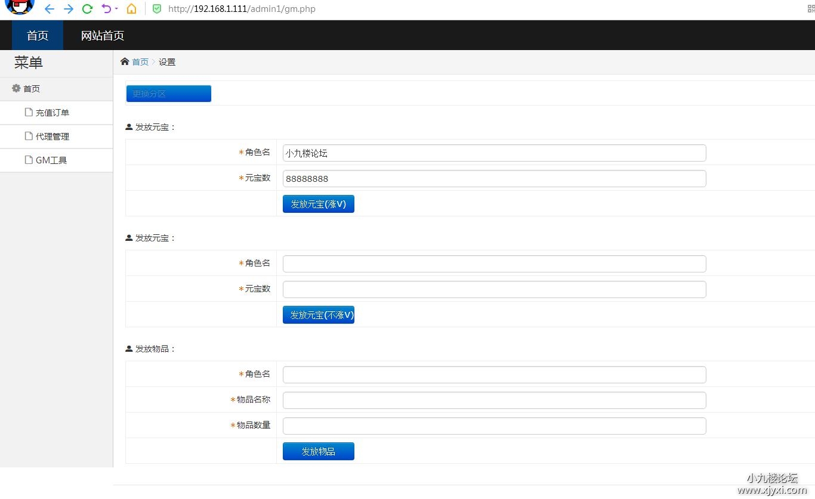Click the 更换分区 button
This screenshot has width=815, height=499.
pos(168,94)
